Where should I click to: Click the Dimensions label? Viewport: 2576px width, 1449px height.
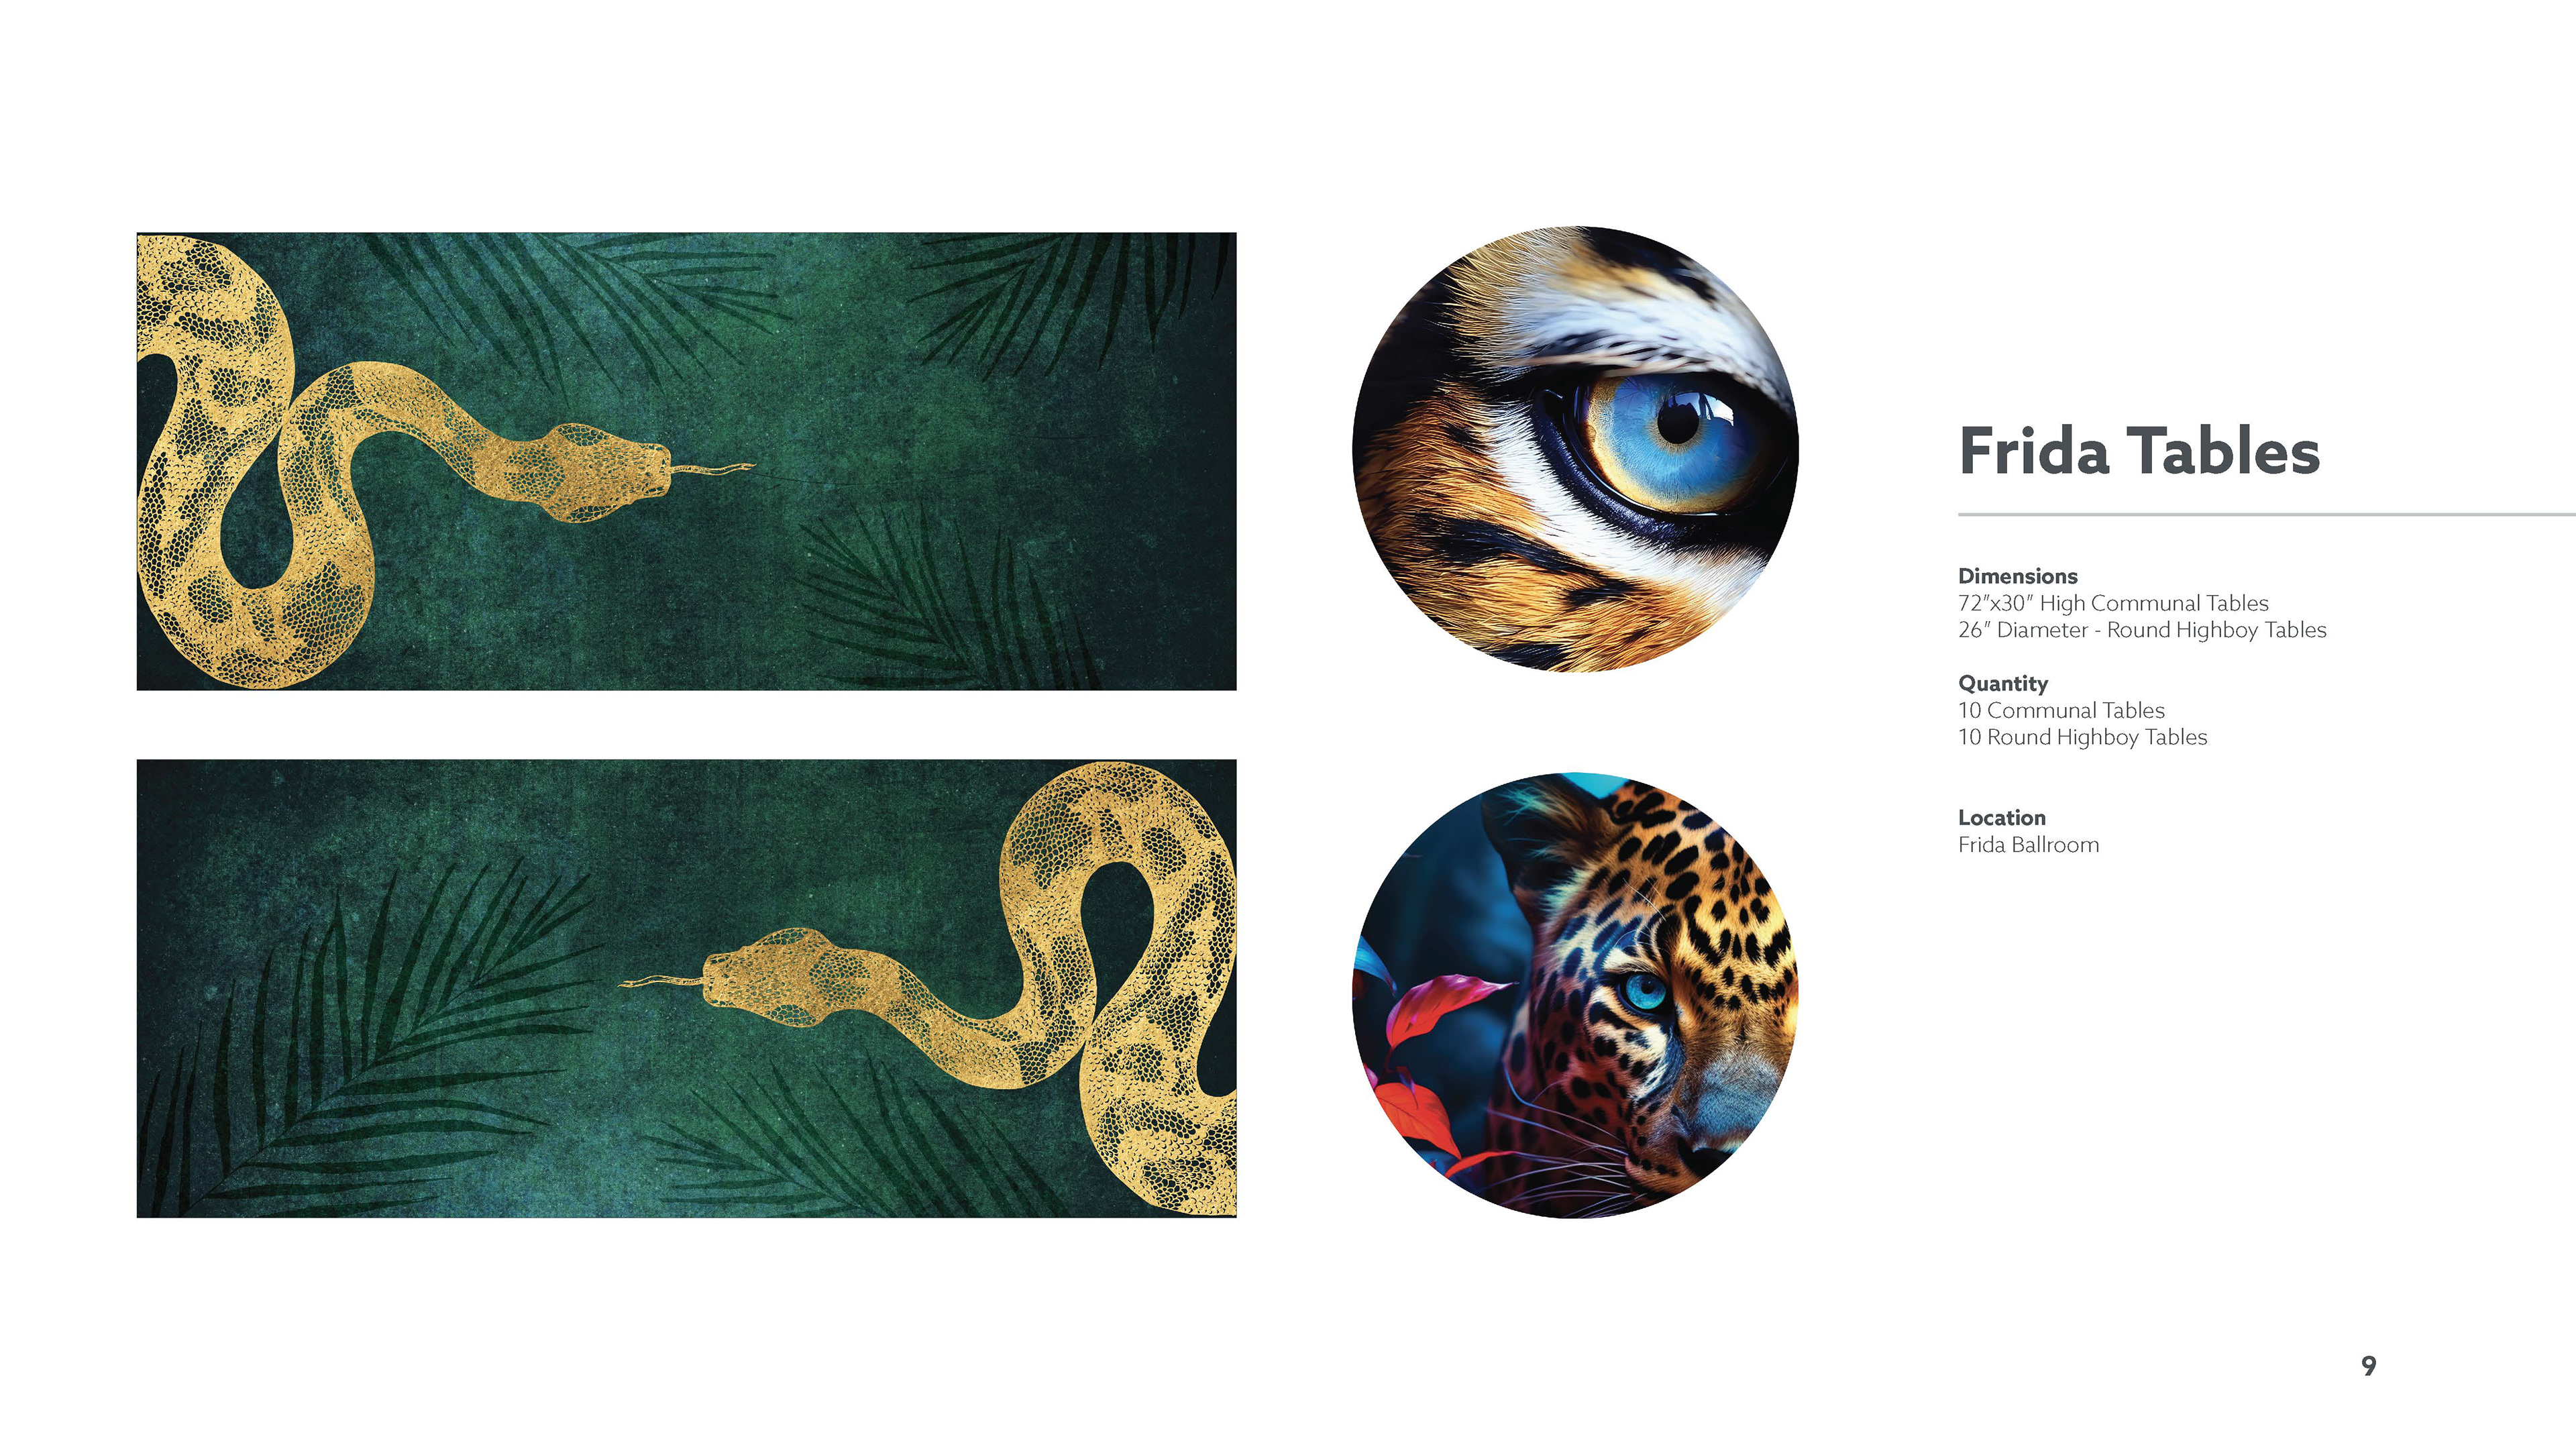[2017, 576]
